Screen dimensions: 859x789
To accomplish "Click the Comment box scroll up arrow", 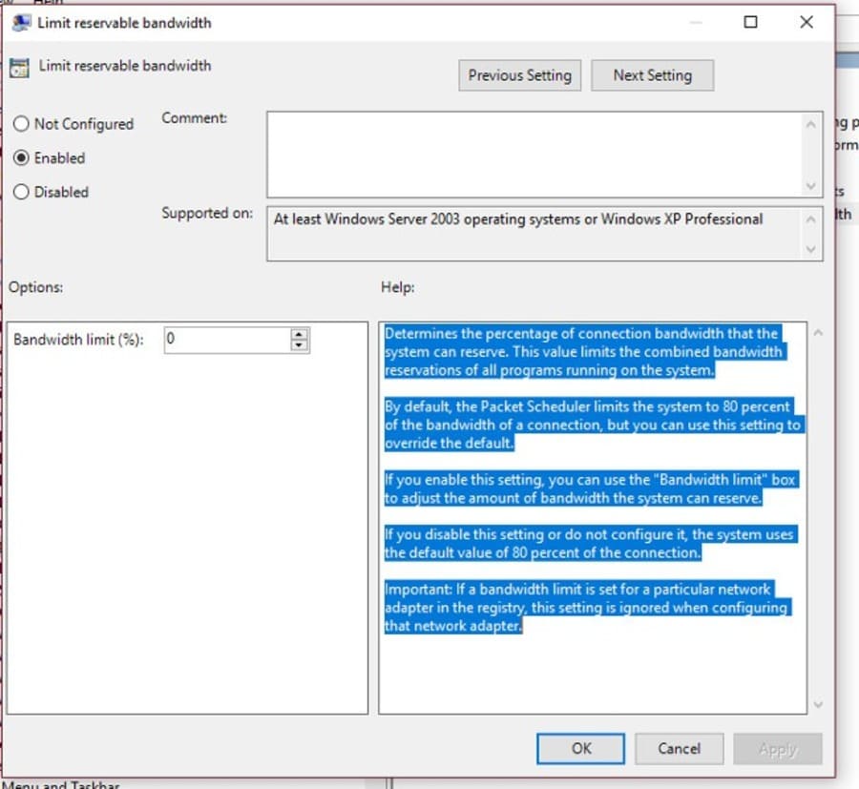I will (x=810, y=125).
